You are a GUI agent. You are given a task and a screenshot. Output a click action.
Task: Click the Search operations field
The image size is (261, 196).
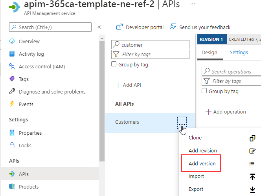pyautogui.click(x=232, y=71)
